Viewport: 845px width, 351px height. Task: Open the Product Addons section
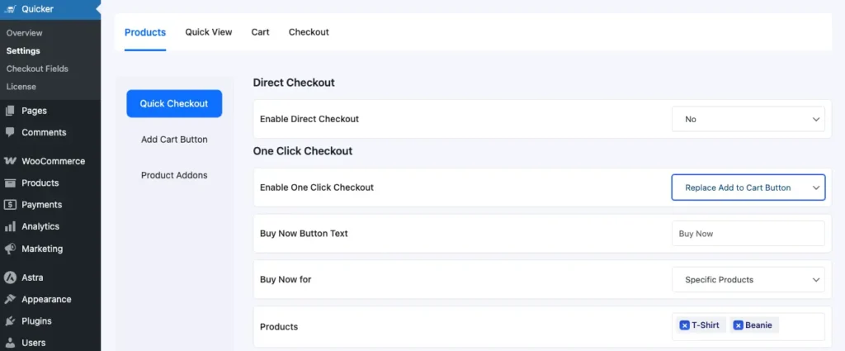[174, 175]
